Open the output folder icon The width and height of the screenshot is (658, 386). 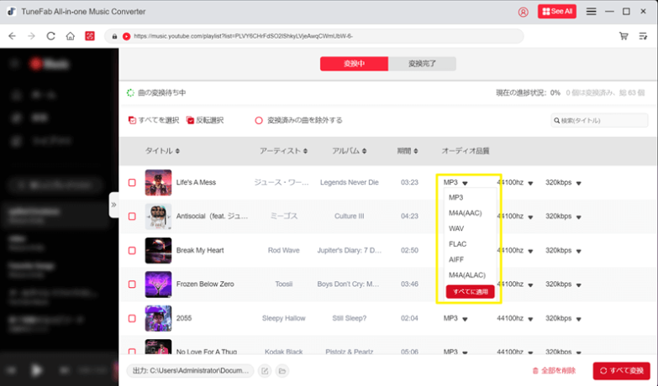pos(282,371)
